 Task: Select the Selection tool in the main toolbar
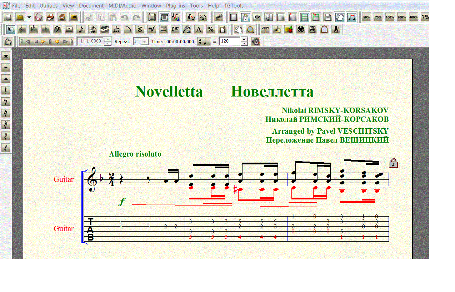click(10, 29)
